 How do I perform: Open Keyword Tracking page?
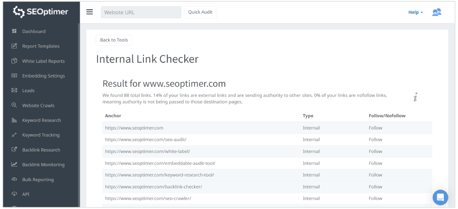click(x=41, y=135)
